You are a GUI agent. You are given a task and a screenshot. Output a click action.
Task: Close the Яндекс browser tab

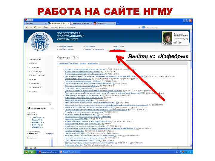click(92, 24)
